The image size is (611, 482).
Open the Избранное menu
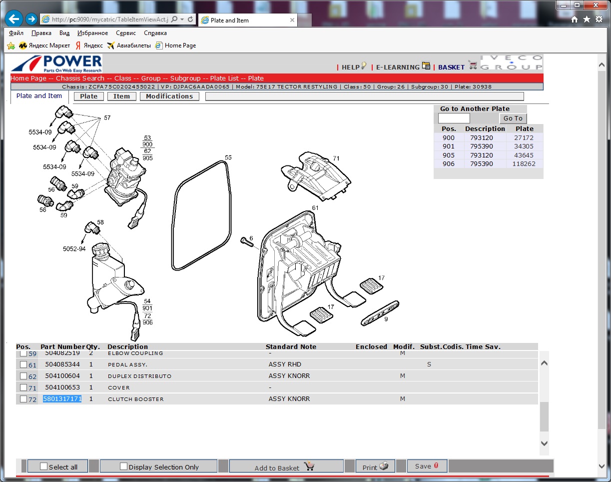(92, 33)
